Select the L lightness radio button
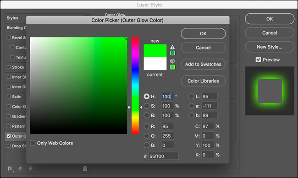The image size is (298, 178). point(191,97)
